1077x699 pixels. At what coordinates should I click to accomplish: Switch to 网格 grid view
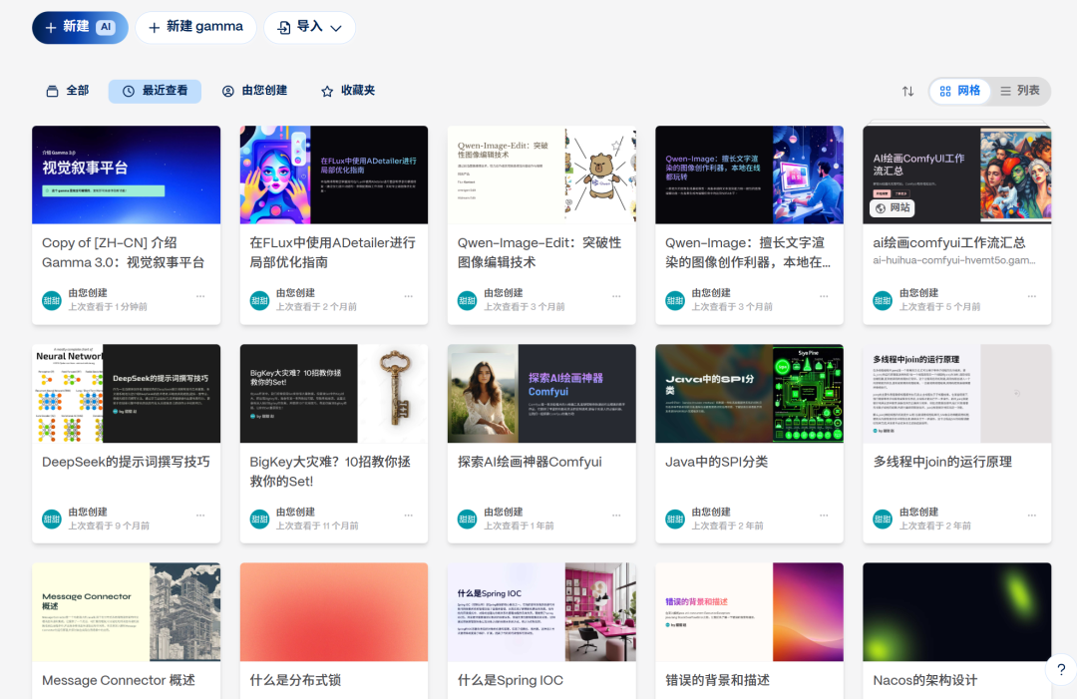[x=959, y=91]
